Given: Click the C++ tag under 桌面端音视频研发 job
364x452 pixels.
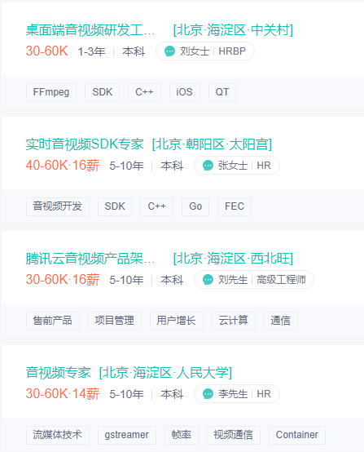Looking at the screenshot, I should click(x=144, y=92).
